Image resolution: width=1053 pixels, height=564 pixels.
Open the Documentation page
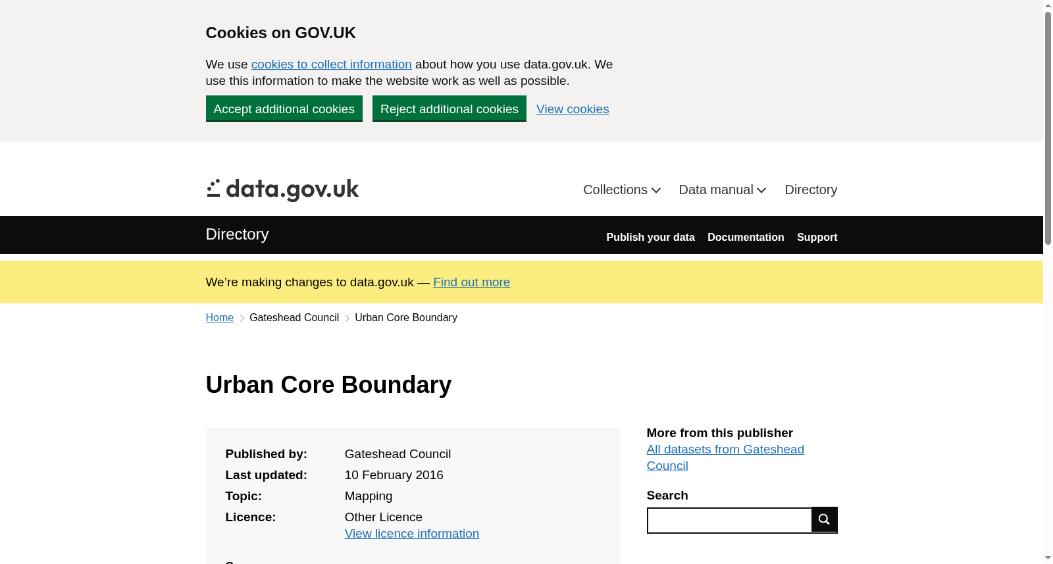(x=746, y=237)
